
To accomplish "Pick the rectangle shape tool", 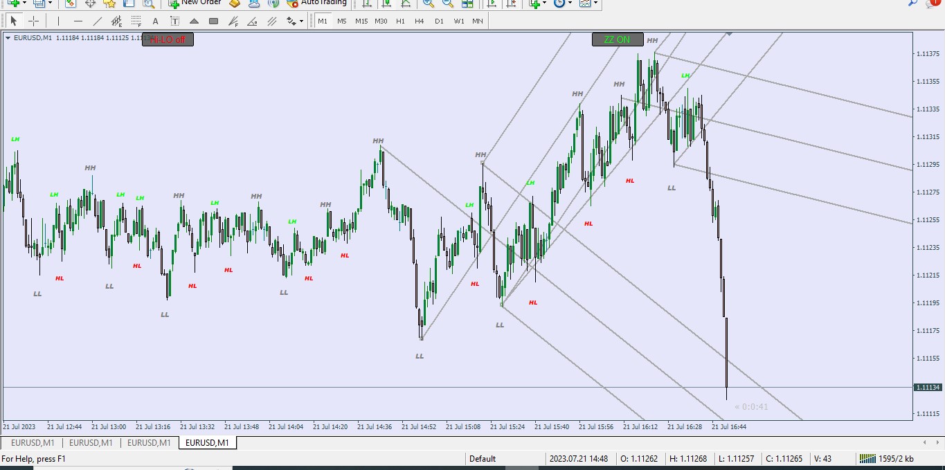I will (213, 21).
